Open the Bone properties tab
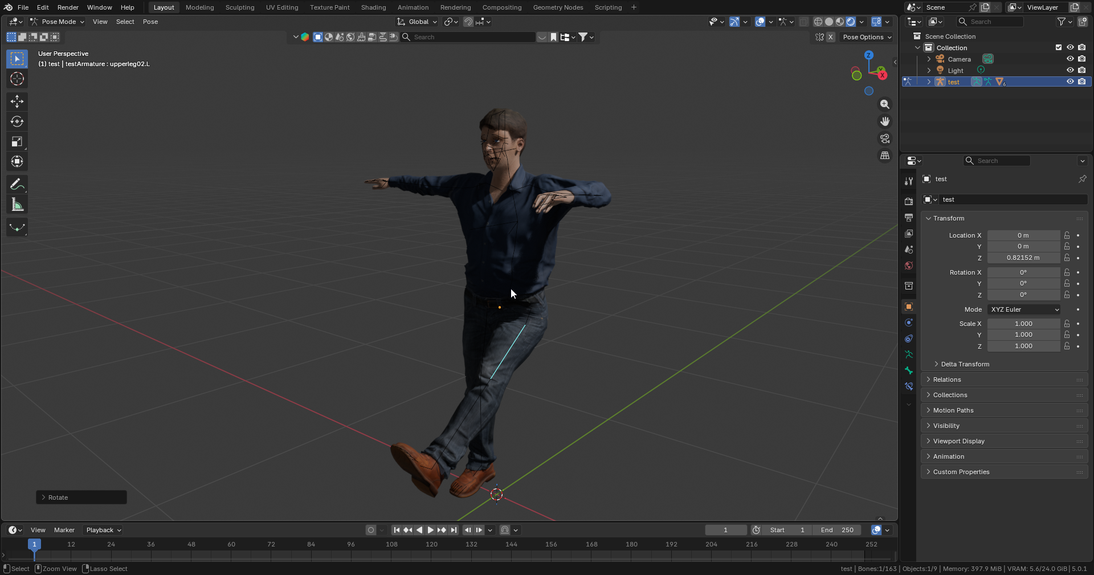1094x575 pixels. click(909, 370)
